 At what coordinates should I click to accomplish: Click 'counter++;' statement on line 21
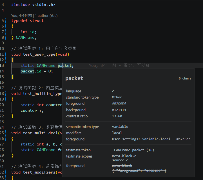[32, 111]
